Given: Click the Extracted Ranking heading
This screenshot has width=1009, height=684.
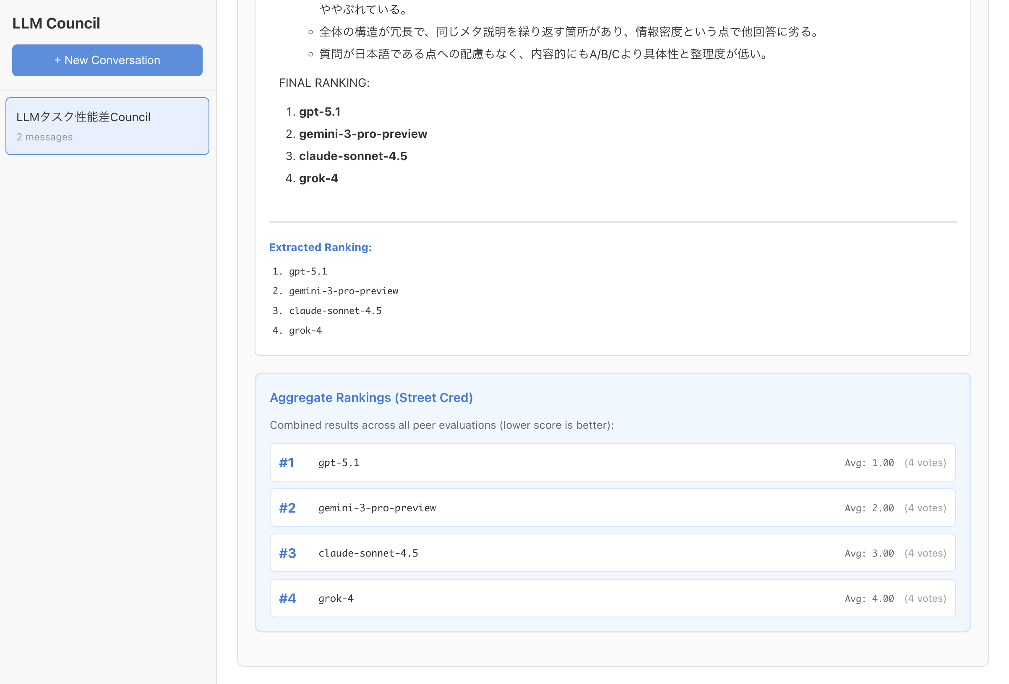Looking at the screenshot, I should [x=320, y=247].
